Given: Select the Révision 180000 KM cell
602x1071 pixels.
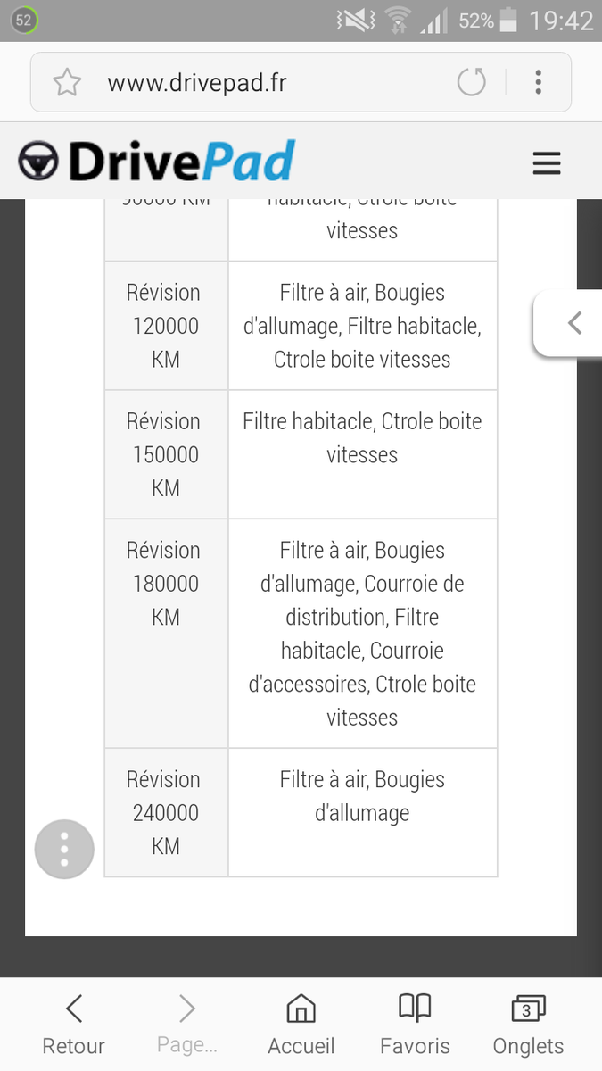Looking at the screenshot, I should pyautogui.click(x=166, y=584).
